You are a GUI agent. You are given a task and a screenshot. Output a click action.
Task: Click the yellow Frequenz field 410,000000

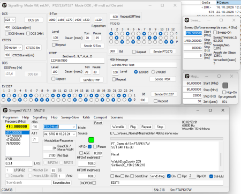click(x=17, y=126)
